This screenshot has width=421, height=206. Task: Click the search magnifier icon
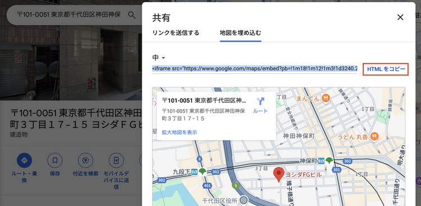131,15
